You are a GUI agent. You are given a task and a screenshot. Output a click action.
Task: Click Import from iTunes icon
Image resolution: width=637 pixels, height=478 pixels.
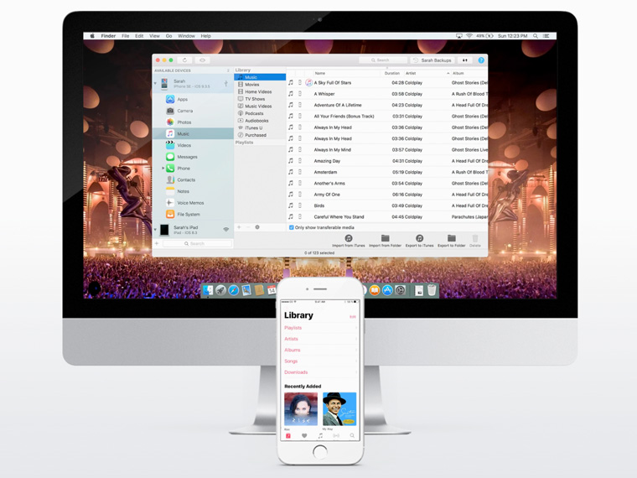(348, 238)
